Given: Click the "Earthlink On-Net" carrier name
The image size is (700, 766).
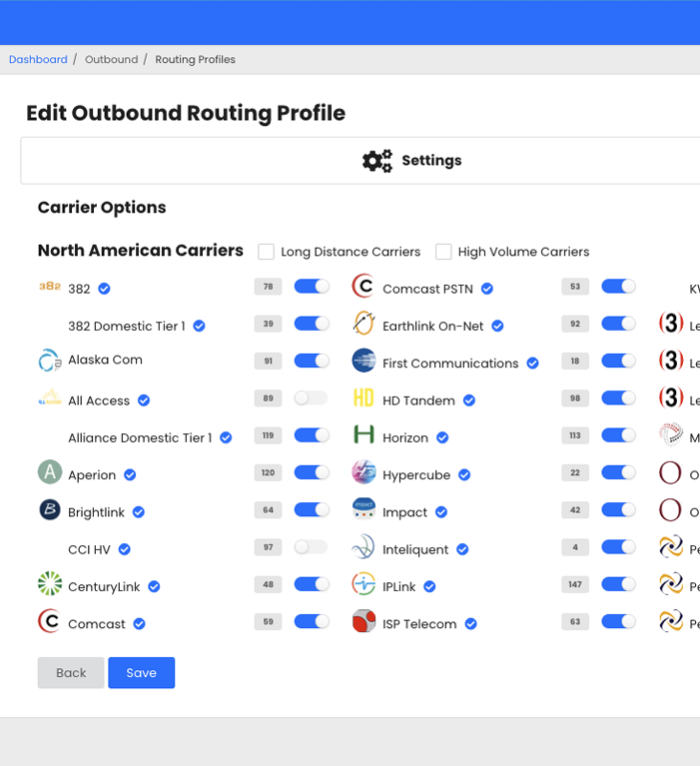Looking at the screenshot, I should click(x=432, y=327).
